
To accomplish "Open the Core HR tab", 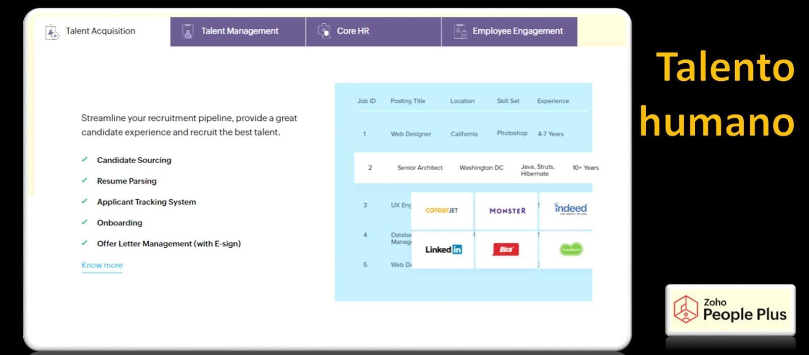I will [x=353, y=31].
